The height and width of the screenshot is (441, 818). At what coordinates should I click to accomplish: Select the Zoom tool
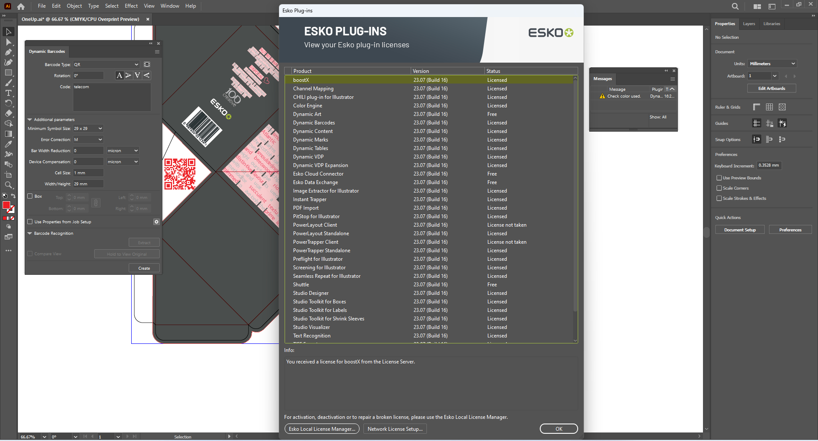pyautogui.click(x=9, y=185)
